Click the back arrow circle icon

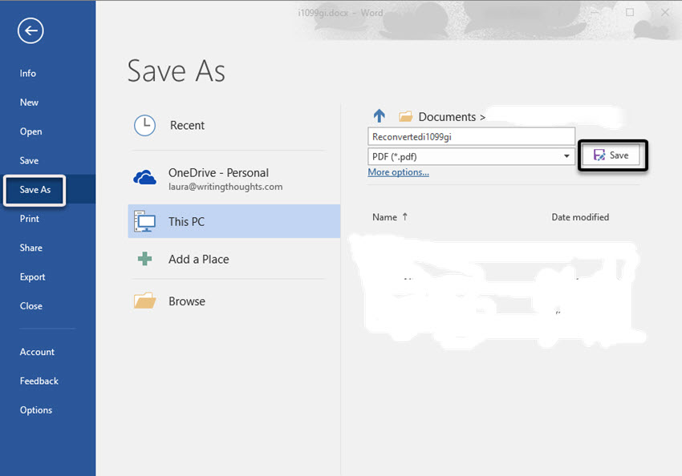point(30,30)
